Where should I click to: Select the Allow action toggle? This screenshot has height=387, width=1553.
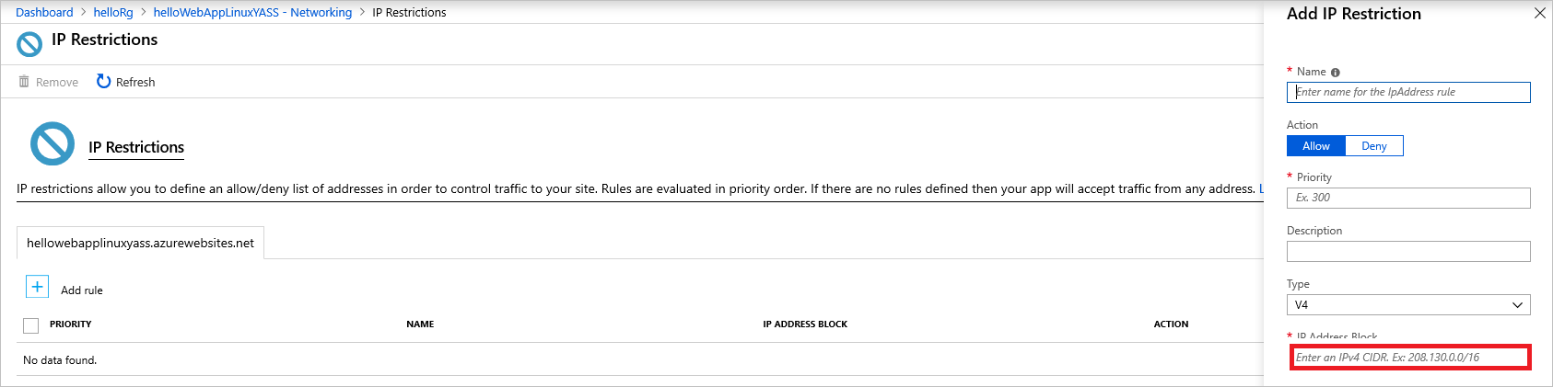1316,146
